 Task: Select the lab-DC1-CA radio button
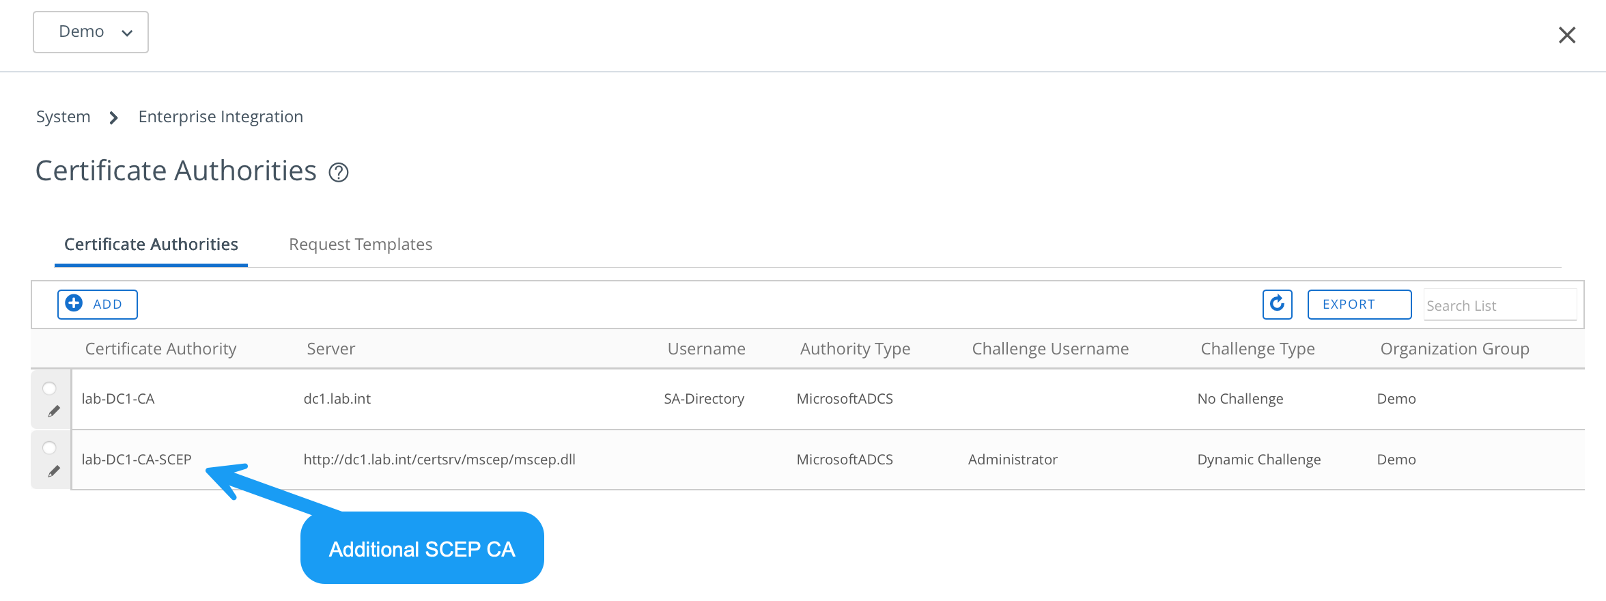50,389
